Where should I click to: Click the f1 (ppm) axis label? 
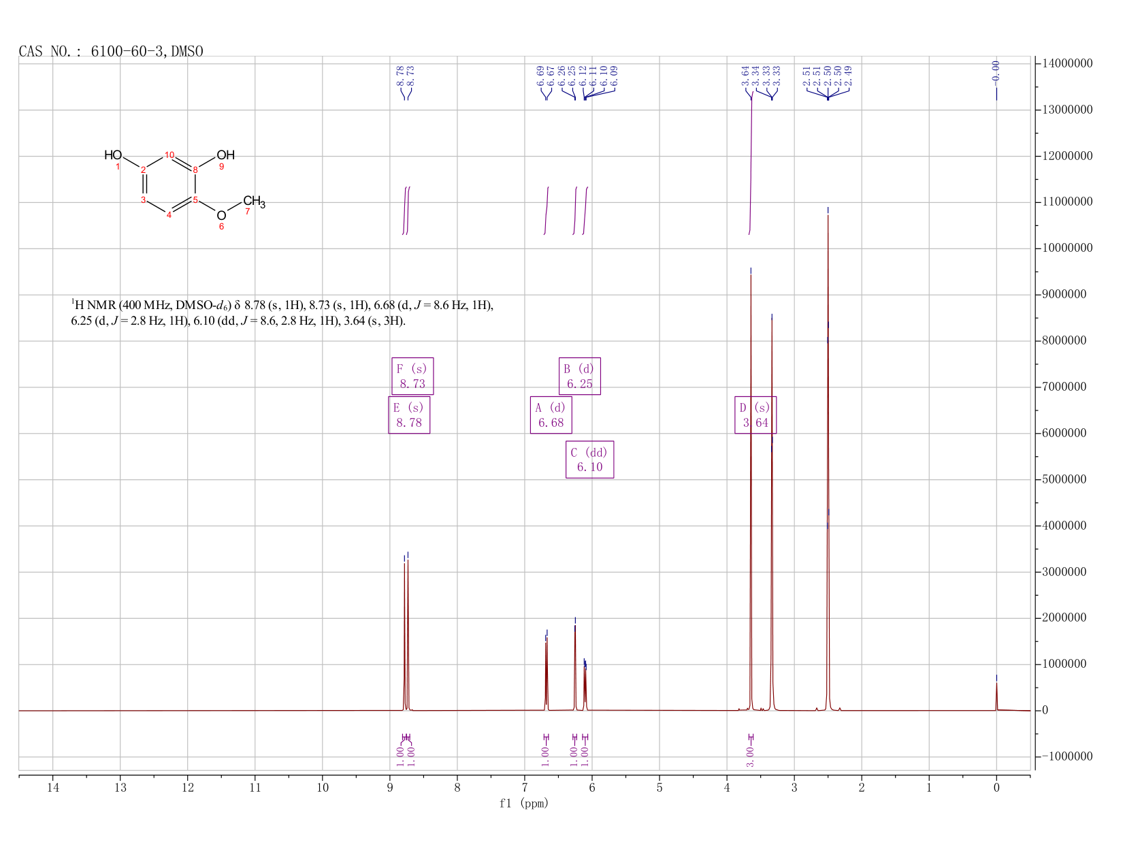[x=524, y=803]
